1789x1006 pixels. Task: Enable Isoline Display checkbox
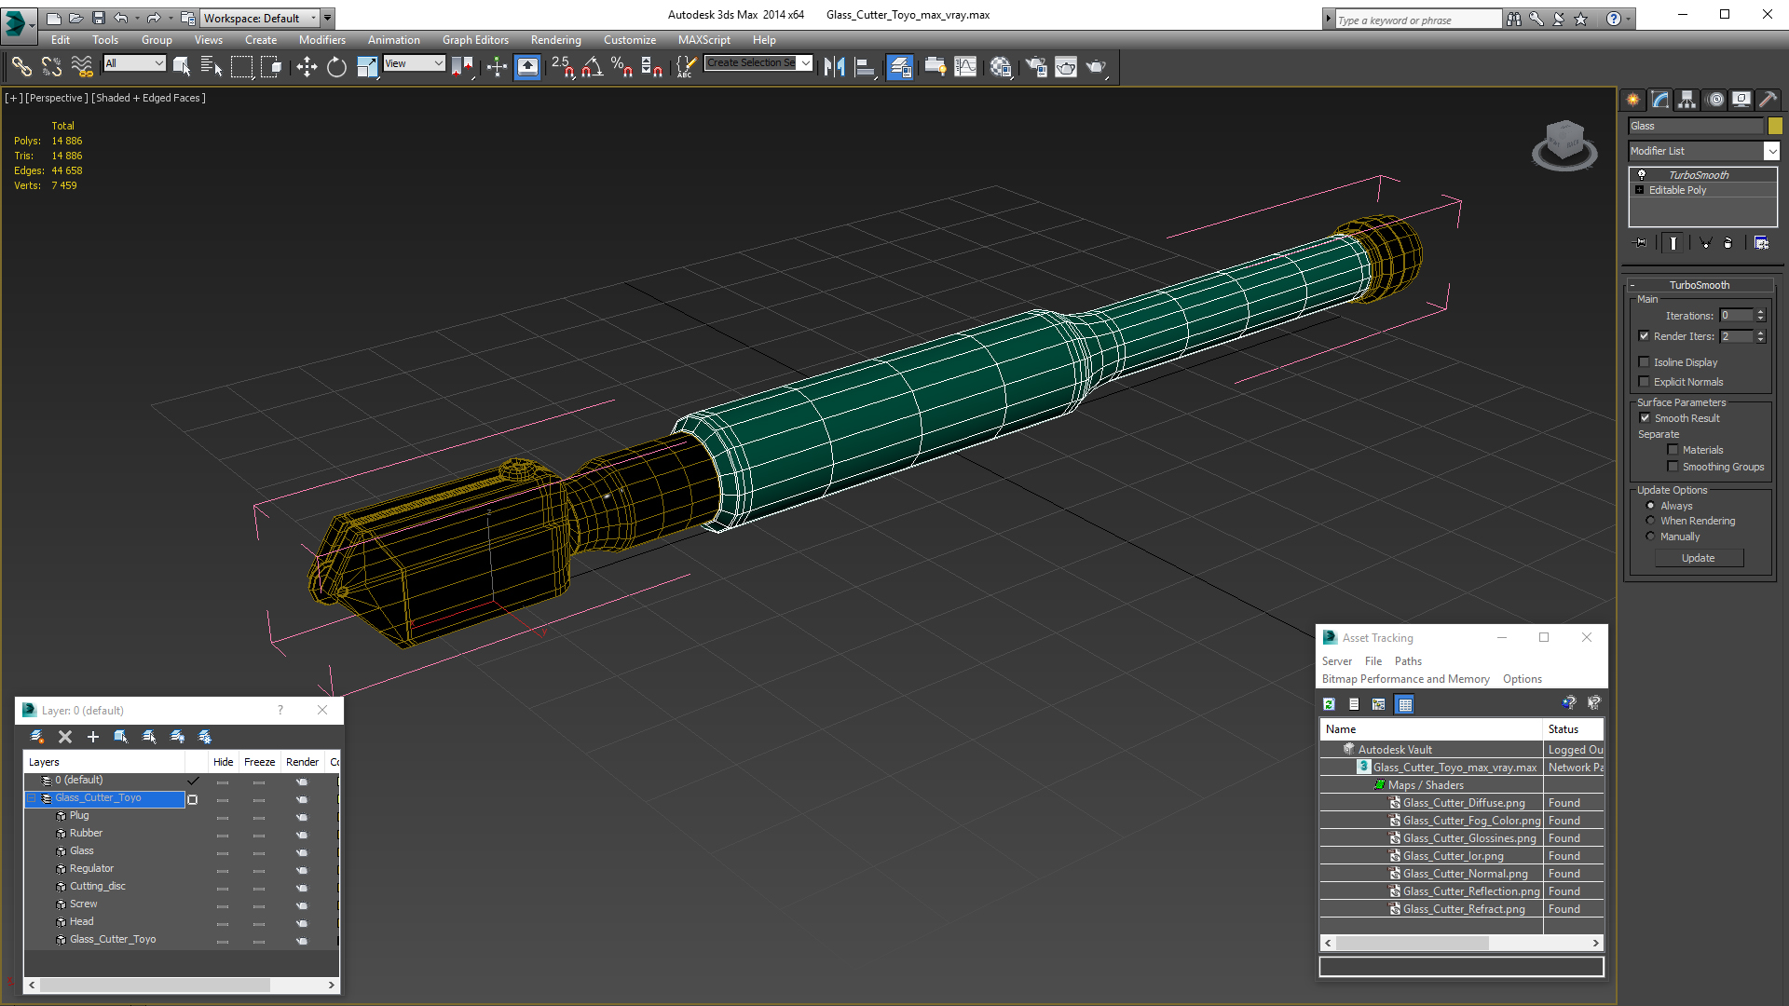coord(1645,362)
